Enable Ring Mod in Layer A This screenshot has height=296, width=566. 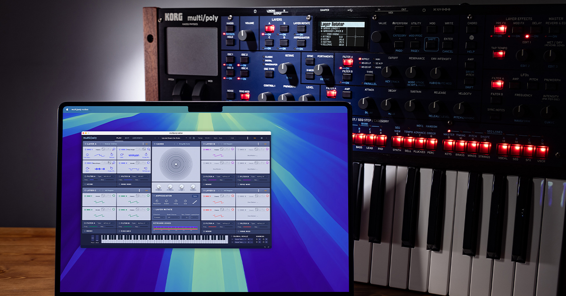point(120,184)
